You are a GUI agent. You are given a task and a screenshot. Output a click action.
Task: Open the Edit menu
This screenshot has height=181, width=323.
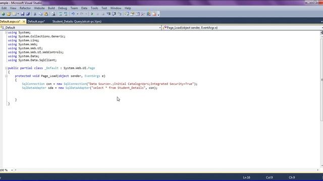pos(4,8)
